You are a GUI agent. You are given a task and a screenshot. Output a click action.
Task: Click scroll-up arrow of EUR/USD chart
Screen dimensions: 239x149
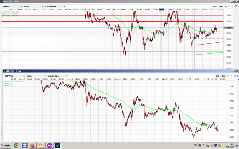point(236,10)
